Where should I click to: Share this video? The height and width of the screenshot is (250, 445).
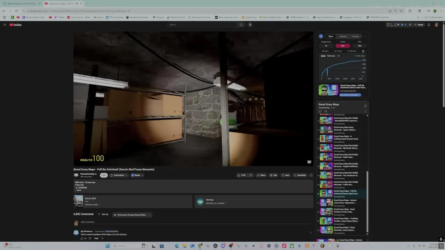[x=261, y=175]
